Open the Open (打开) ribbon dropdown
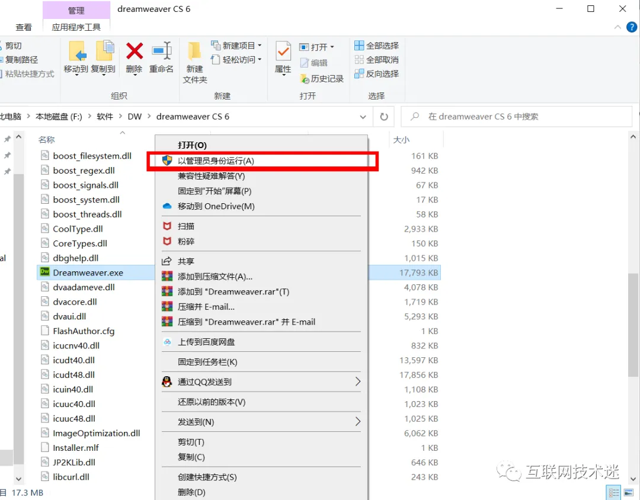The width and height of the screenshot is (640, 500). (316, 47)
